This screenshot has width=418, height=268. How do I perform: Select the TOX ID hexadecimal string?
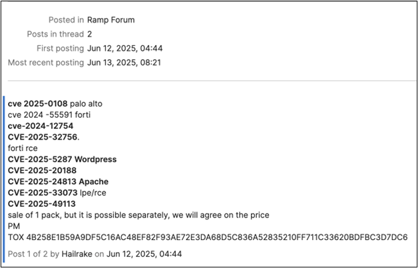pyautogui.click(x=217, y=237)
